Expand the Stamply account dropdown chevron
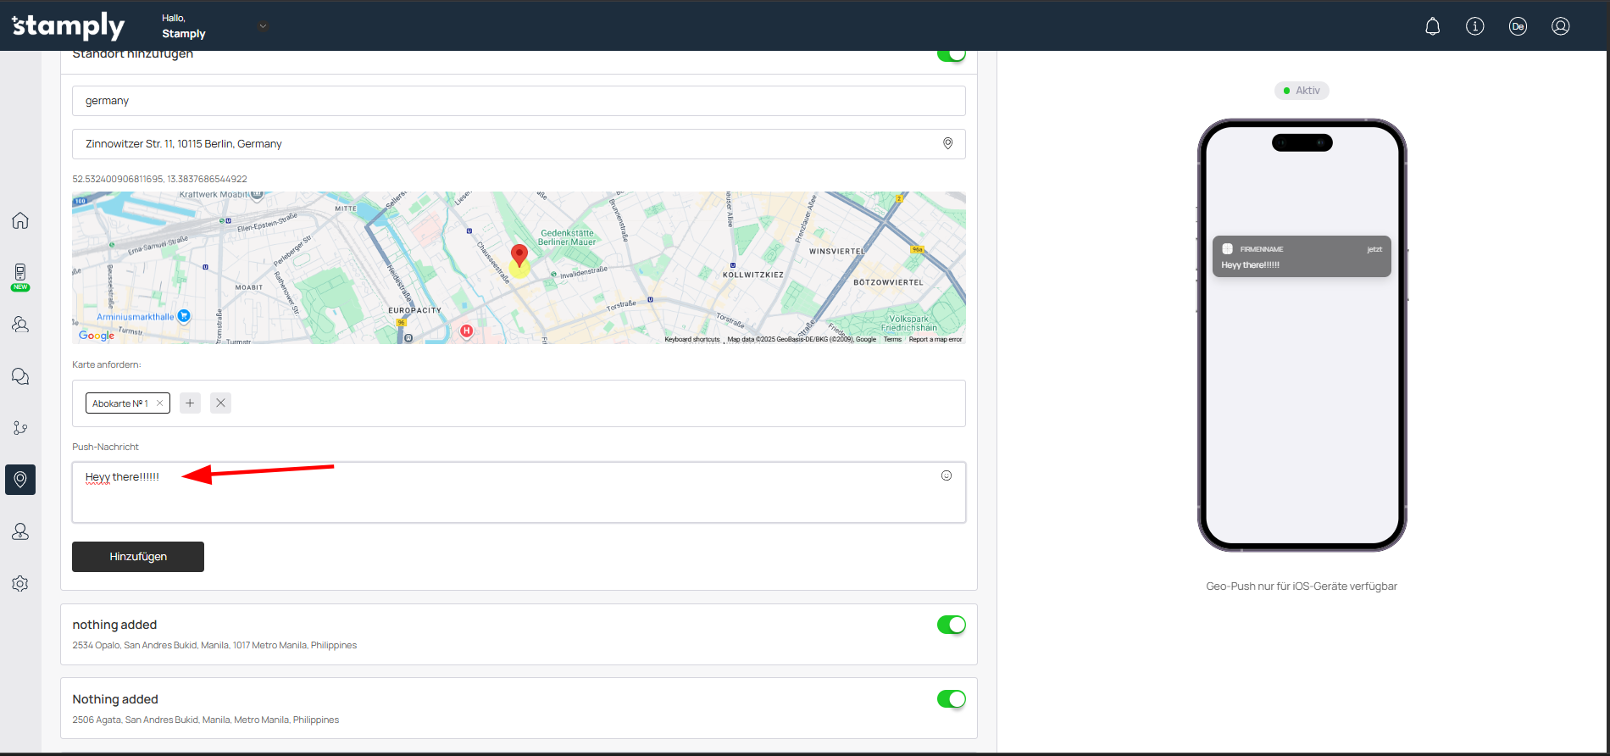The image size is (1610, 756). [263, 26]
